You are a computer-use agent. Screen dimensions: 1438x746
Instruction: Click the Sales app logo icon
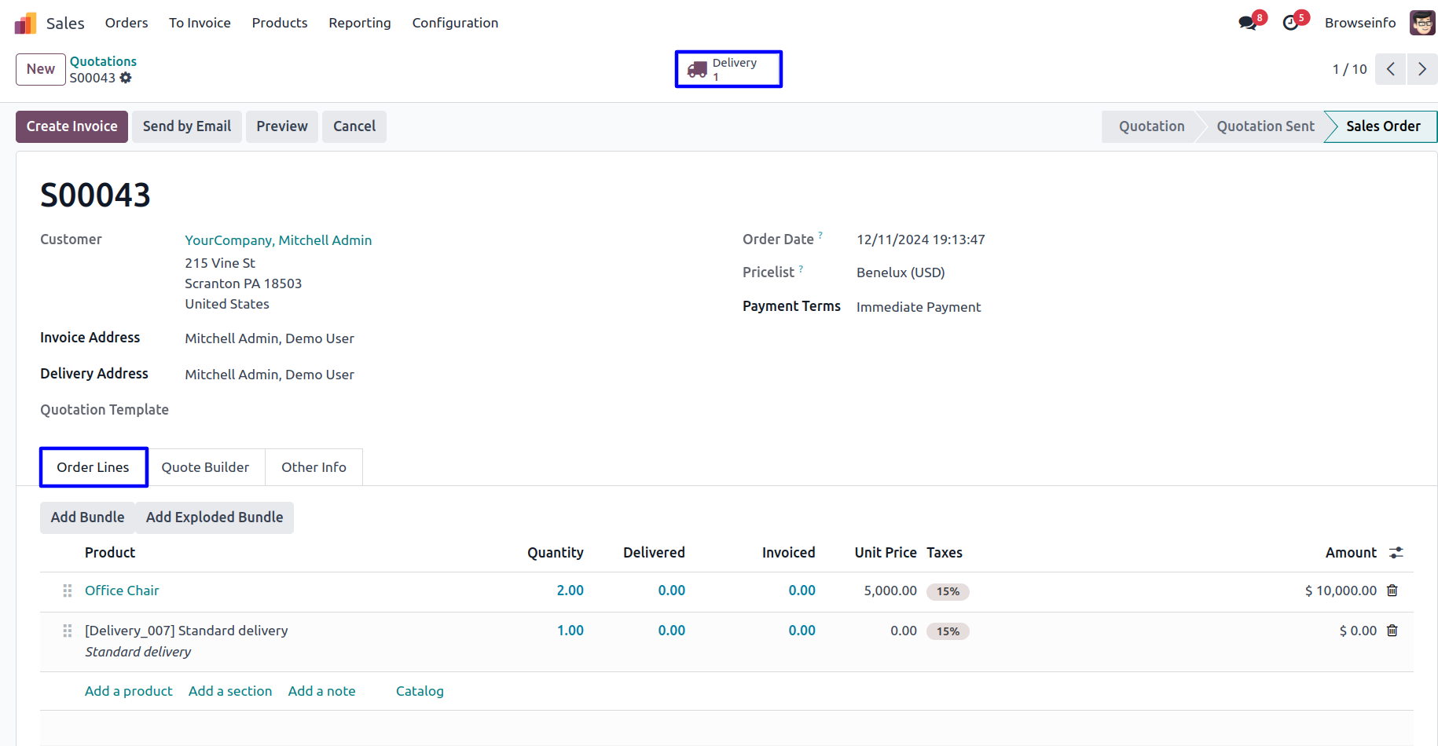click(x=25, y=24)
